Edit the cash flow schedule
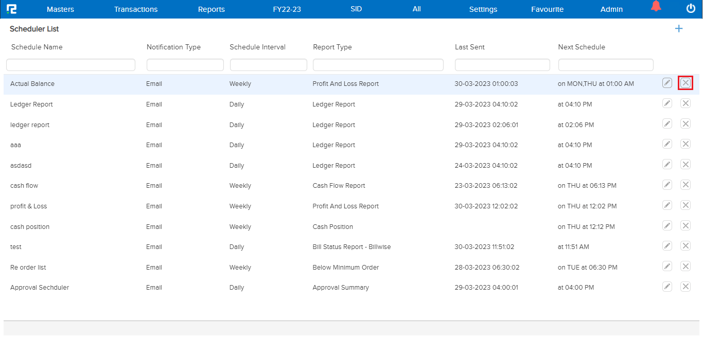Image resolution: width=703 pixels, height=337 pixels. click(x=667, y=185)
